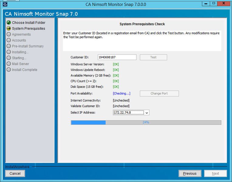This screenshot has height=182, width=232.
Task: Click the [OK] status for Available Memory
Action: pyautogui.click(x=116, y=76)
